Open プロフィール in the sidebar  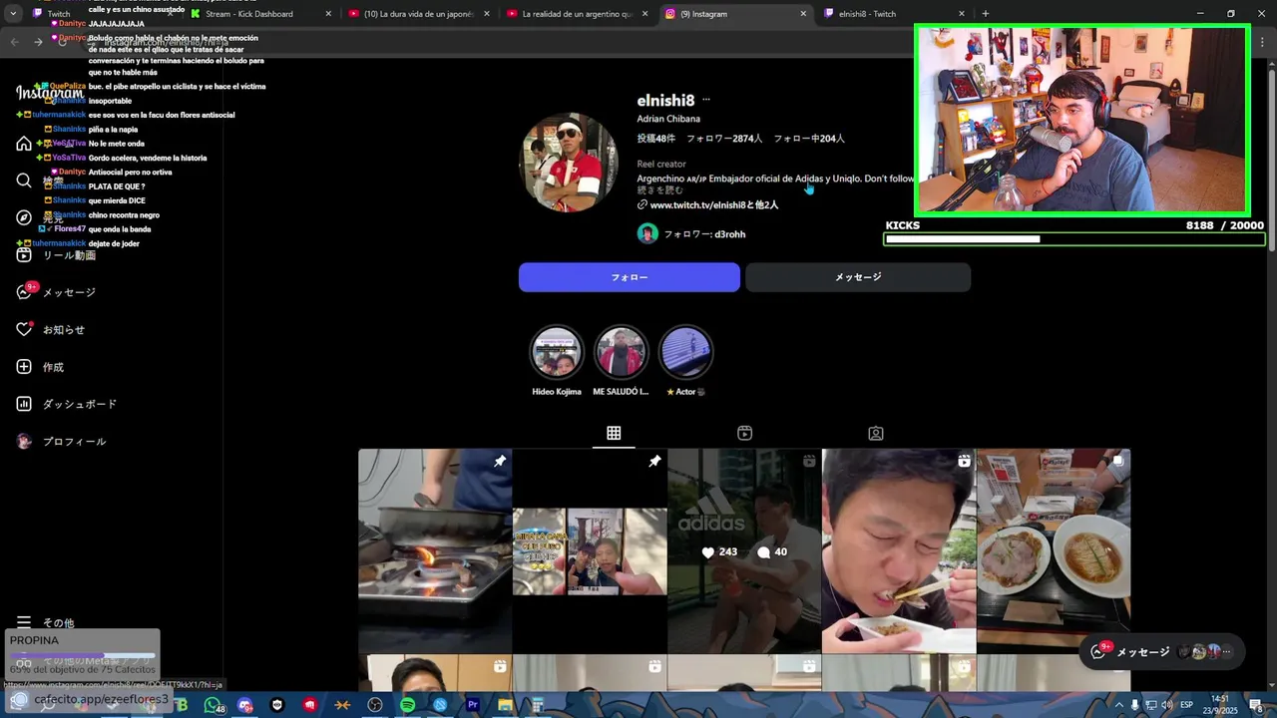(62, 442)
